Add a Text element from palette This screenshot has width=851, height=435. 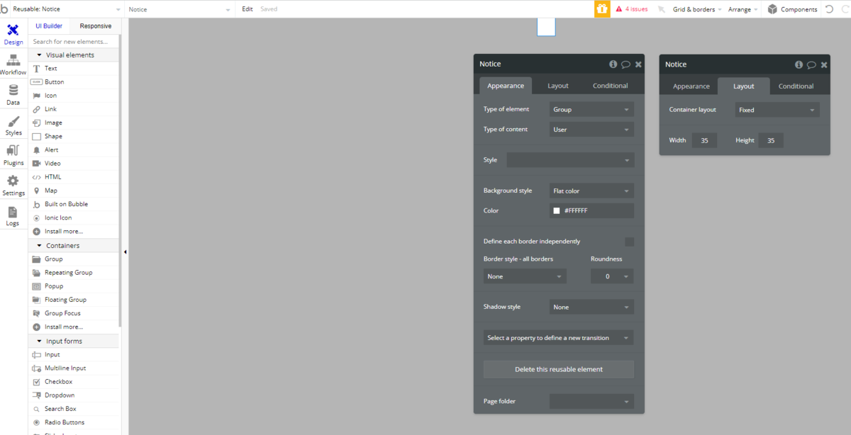tap(74, 69)
